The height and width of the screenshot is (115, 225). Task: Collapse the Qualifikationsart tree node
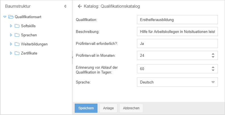click(x=5, y=17)
